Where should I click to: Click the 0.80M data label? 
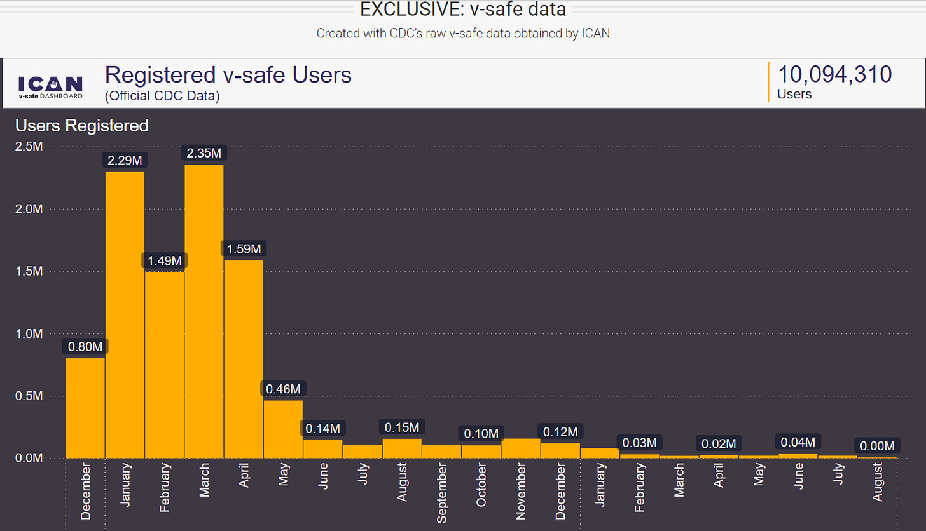pos(85,346)
